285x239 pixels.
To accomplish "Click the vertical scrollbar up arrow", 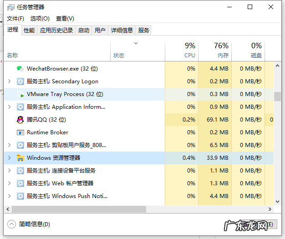I will tap(277, 66).
